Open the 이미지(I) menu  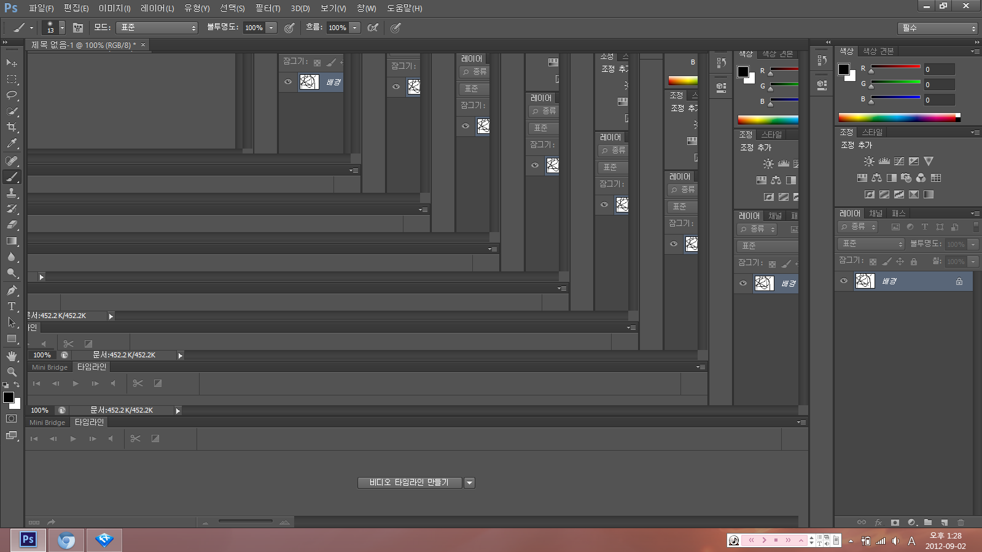(x=114, y=8)
